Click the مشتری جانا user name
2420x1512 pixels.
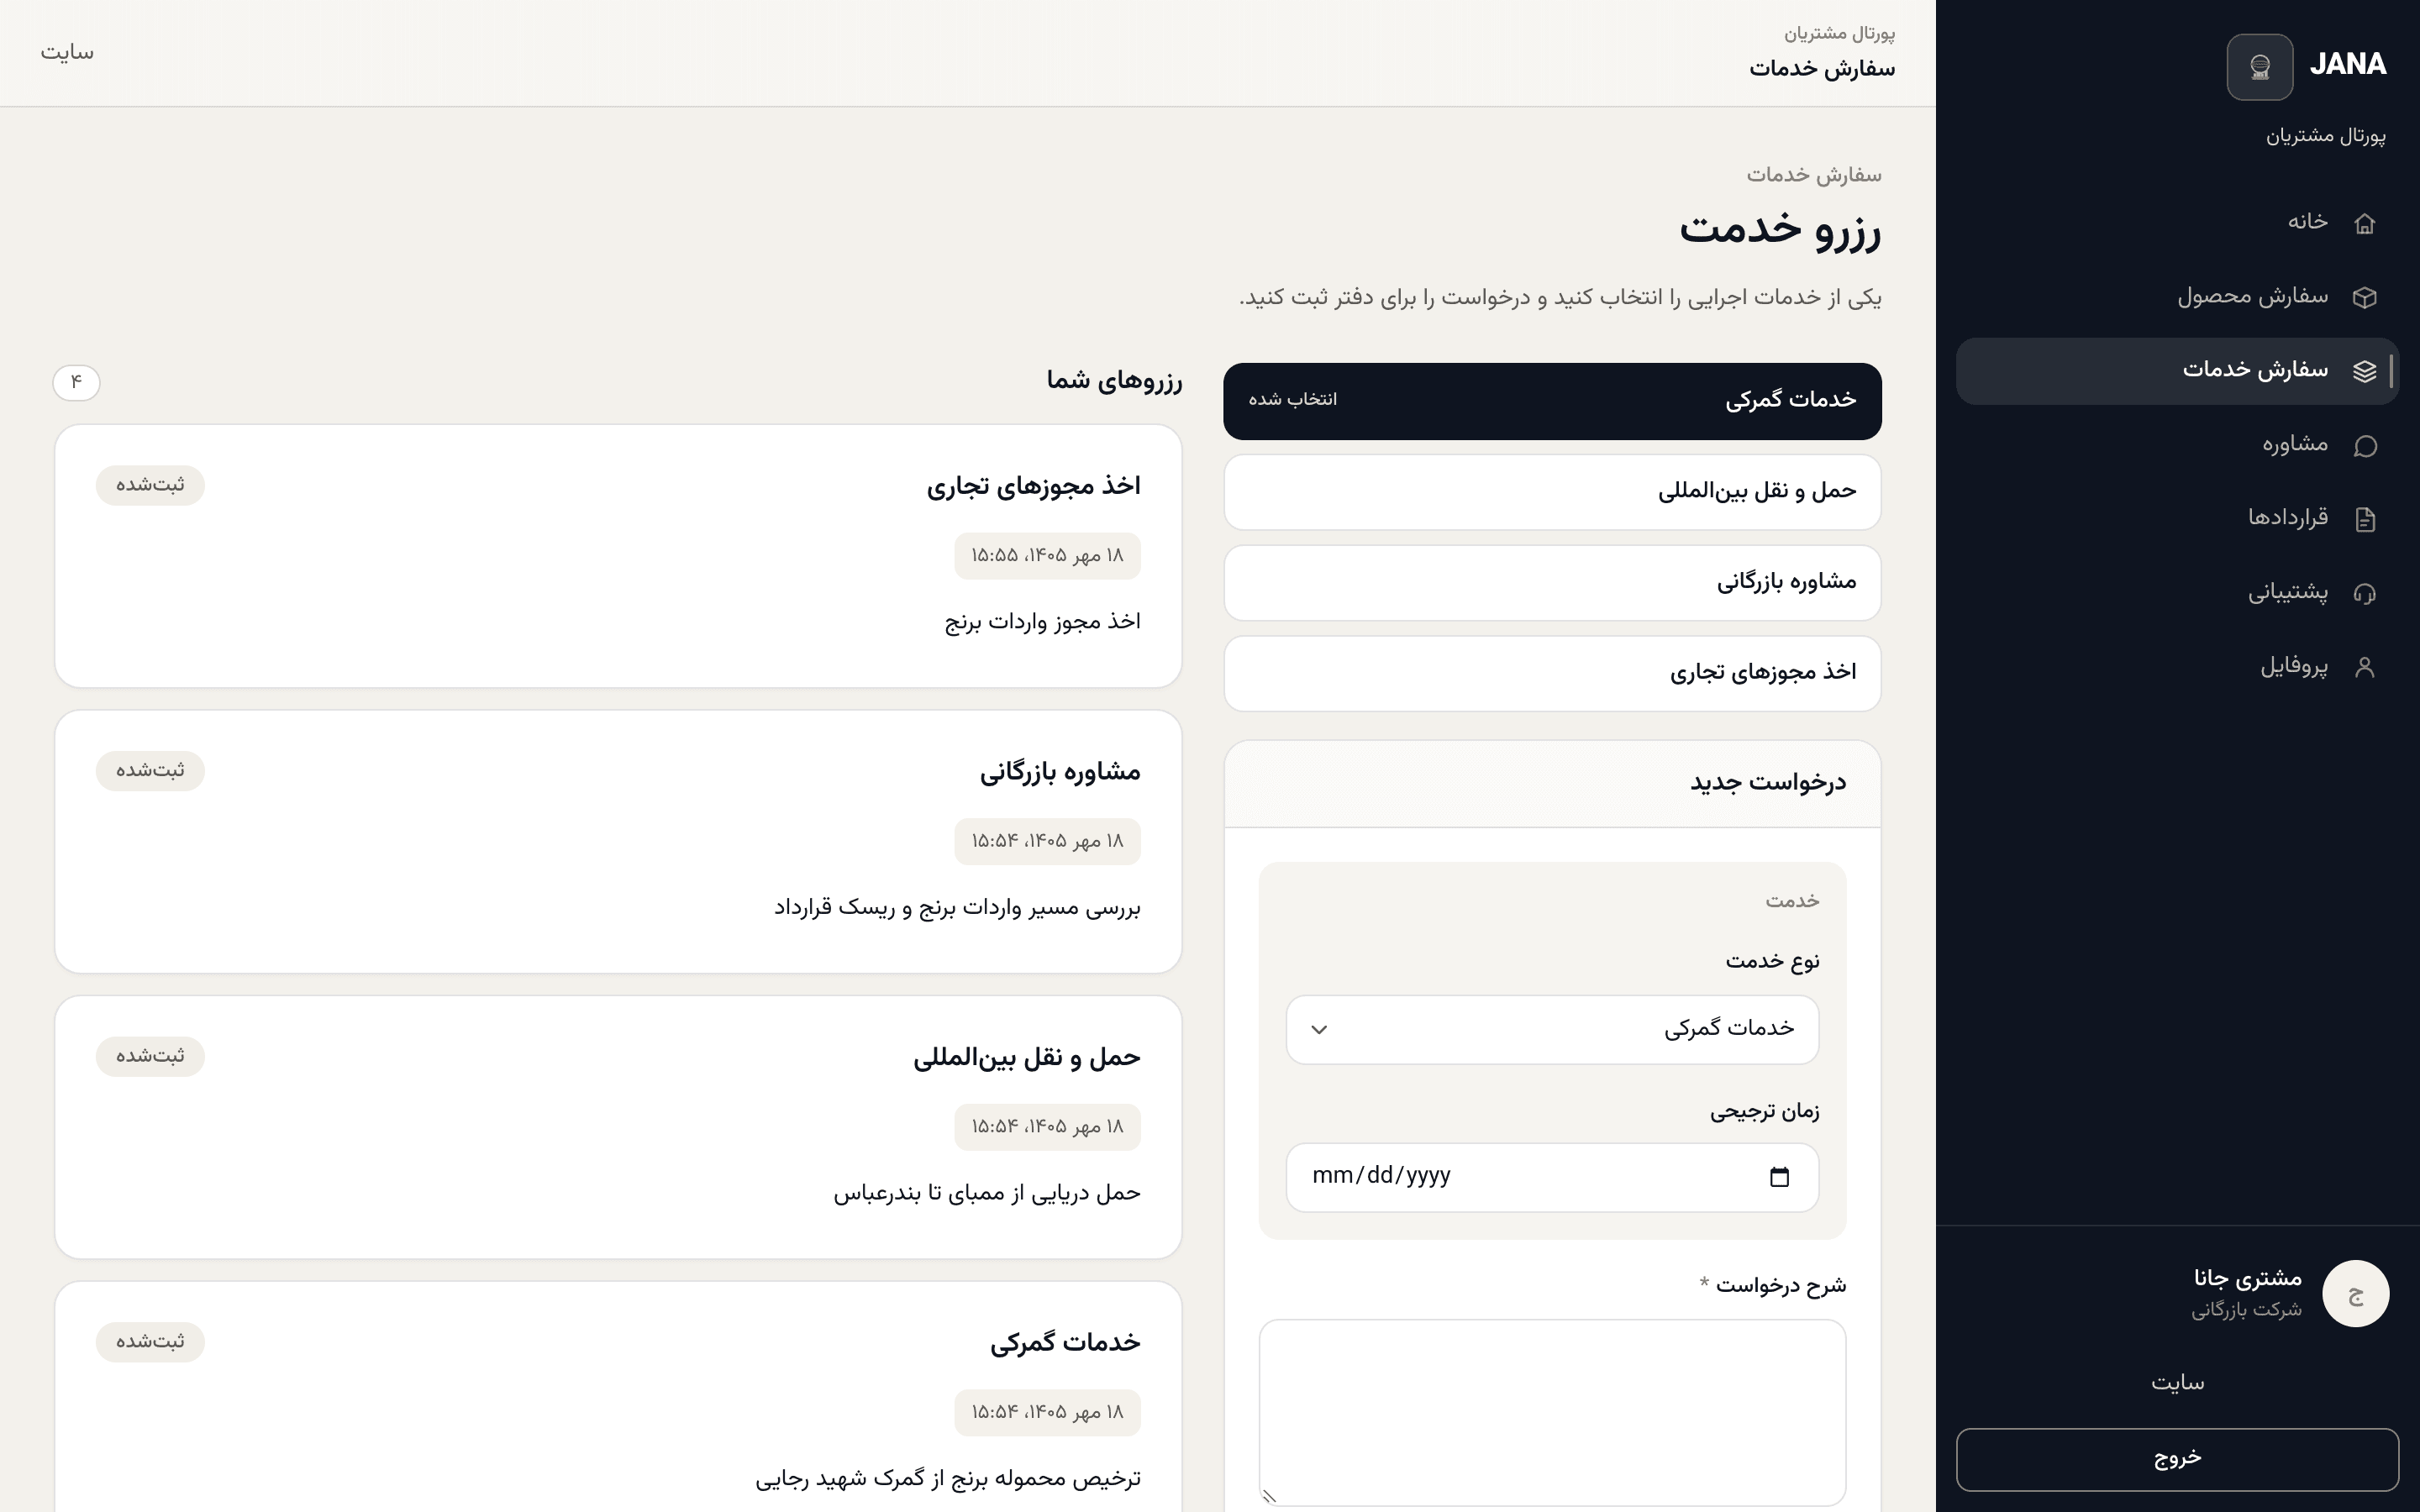(2247, 1278)
